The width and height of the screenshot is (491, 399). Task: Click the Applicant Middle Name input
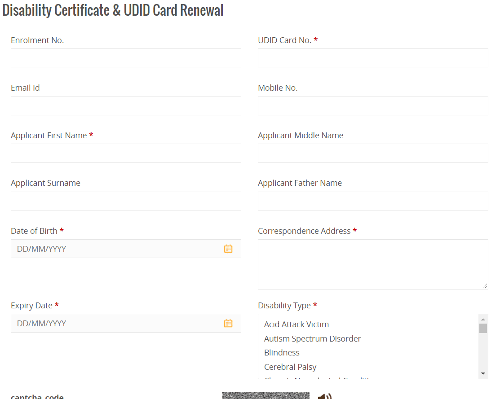pyautogui.click(x=373, y=153)
